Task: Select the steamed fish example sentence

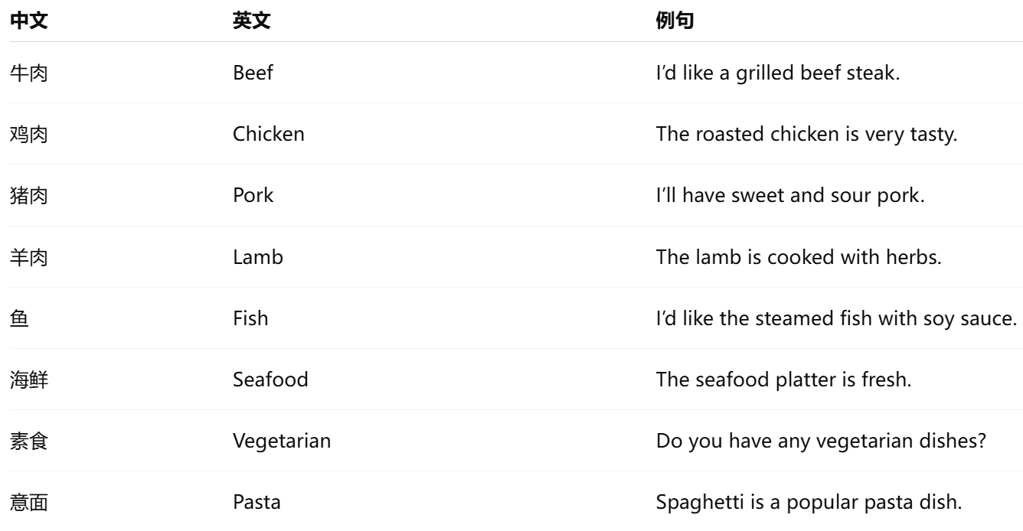Action: click(836, 318)
